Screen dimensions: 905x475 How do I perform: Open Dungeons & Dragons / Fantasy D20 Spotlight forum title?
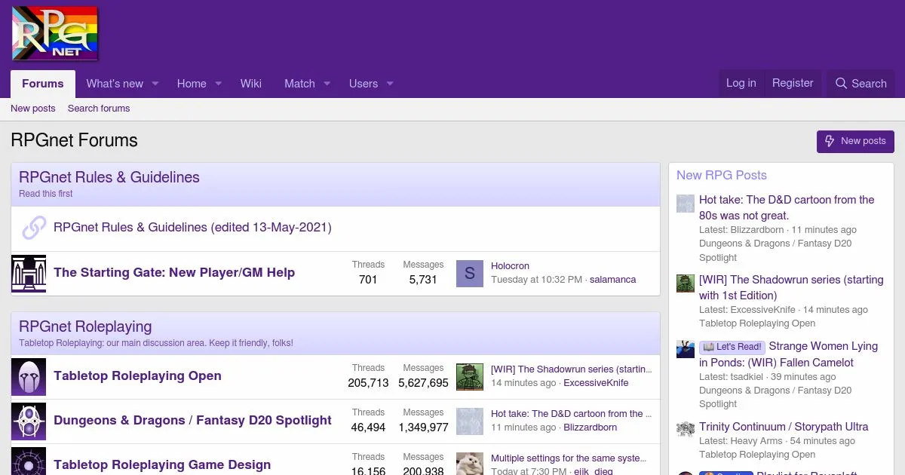pos(192,420)
